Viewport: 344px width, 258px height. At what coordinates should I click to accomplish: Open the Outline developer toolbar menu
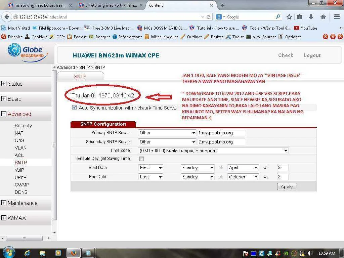coord(191,37)
